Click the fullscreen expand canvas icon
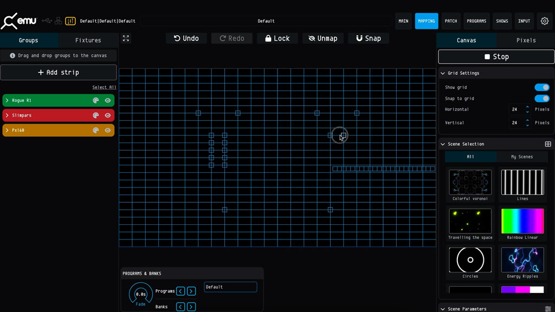 tap(126, 38)
